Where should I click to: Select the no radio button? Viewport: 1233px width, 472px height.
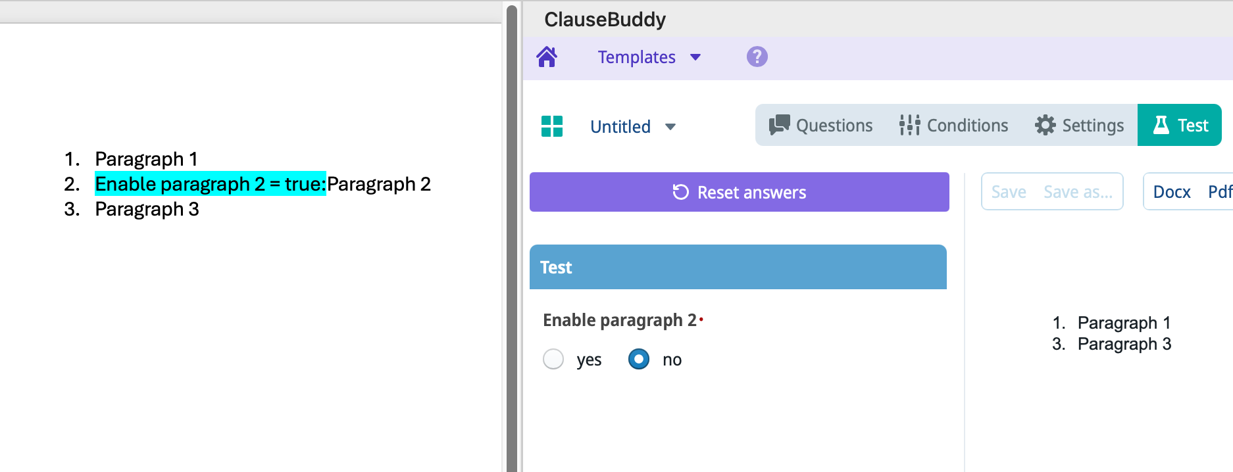pyautogui.click(x=638, y=360)
